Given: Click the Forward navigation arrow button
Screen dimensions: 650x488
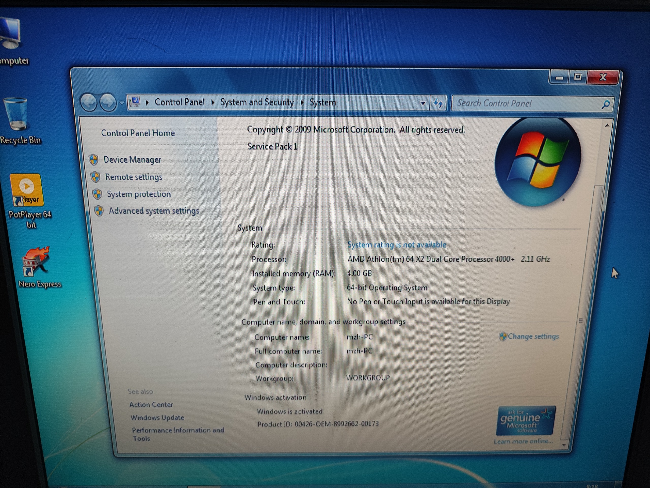Looking at the screenshot, I should coord(108,103).
